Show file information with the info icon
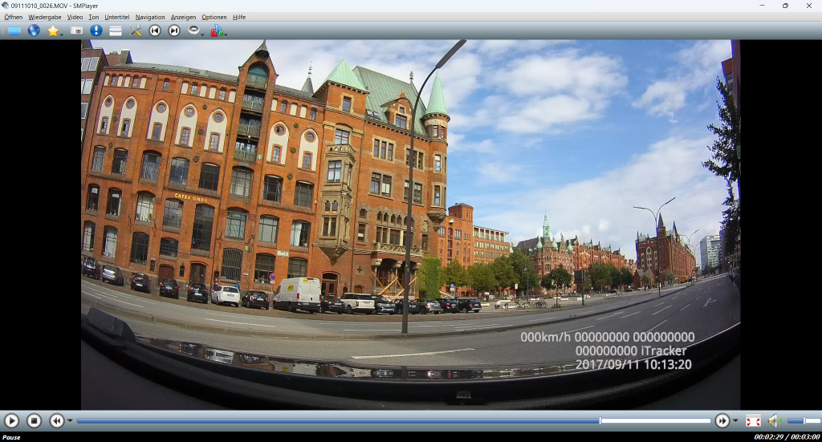The width and height of the screenshot is (822, 442). pos(96,30)
